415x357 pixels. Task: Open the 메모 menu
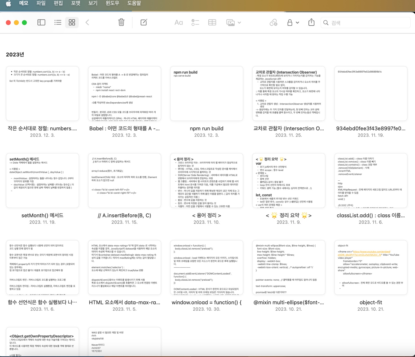(x=24, y=3)
